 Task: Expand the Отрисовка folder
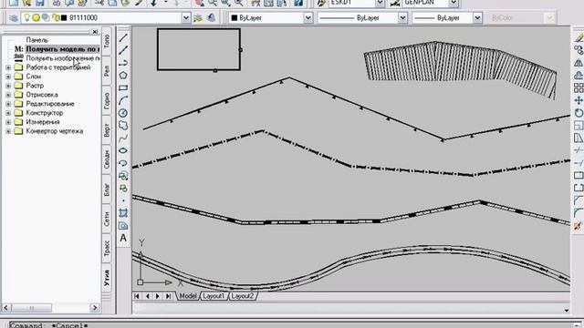pyautogui.click(x=8, y=95)
